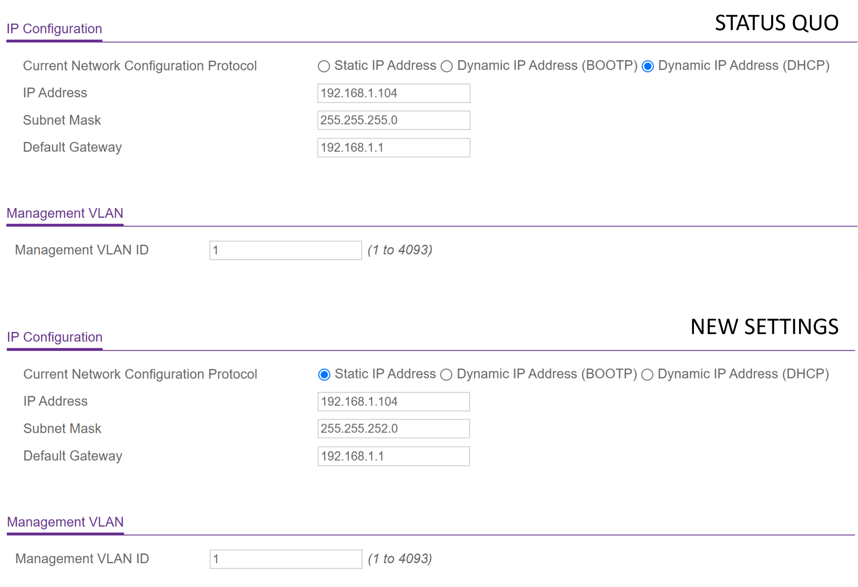Click the Default Gateway field in status quo
This screenshot has width=858, height=587.
coord(393,147)
